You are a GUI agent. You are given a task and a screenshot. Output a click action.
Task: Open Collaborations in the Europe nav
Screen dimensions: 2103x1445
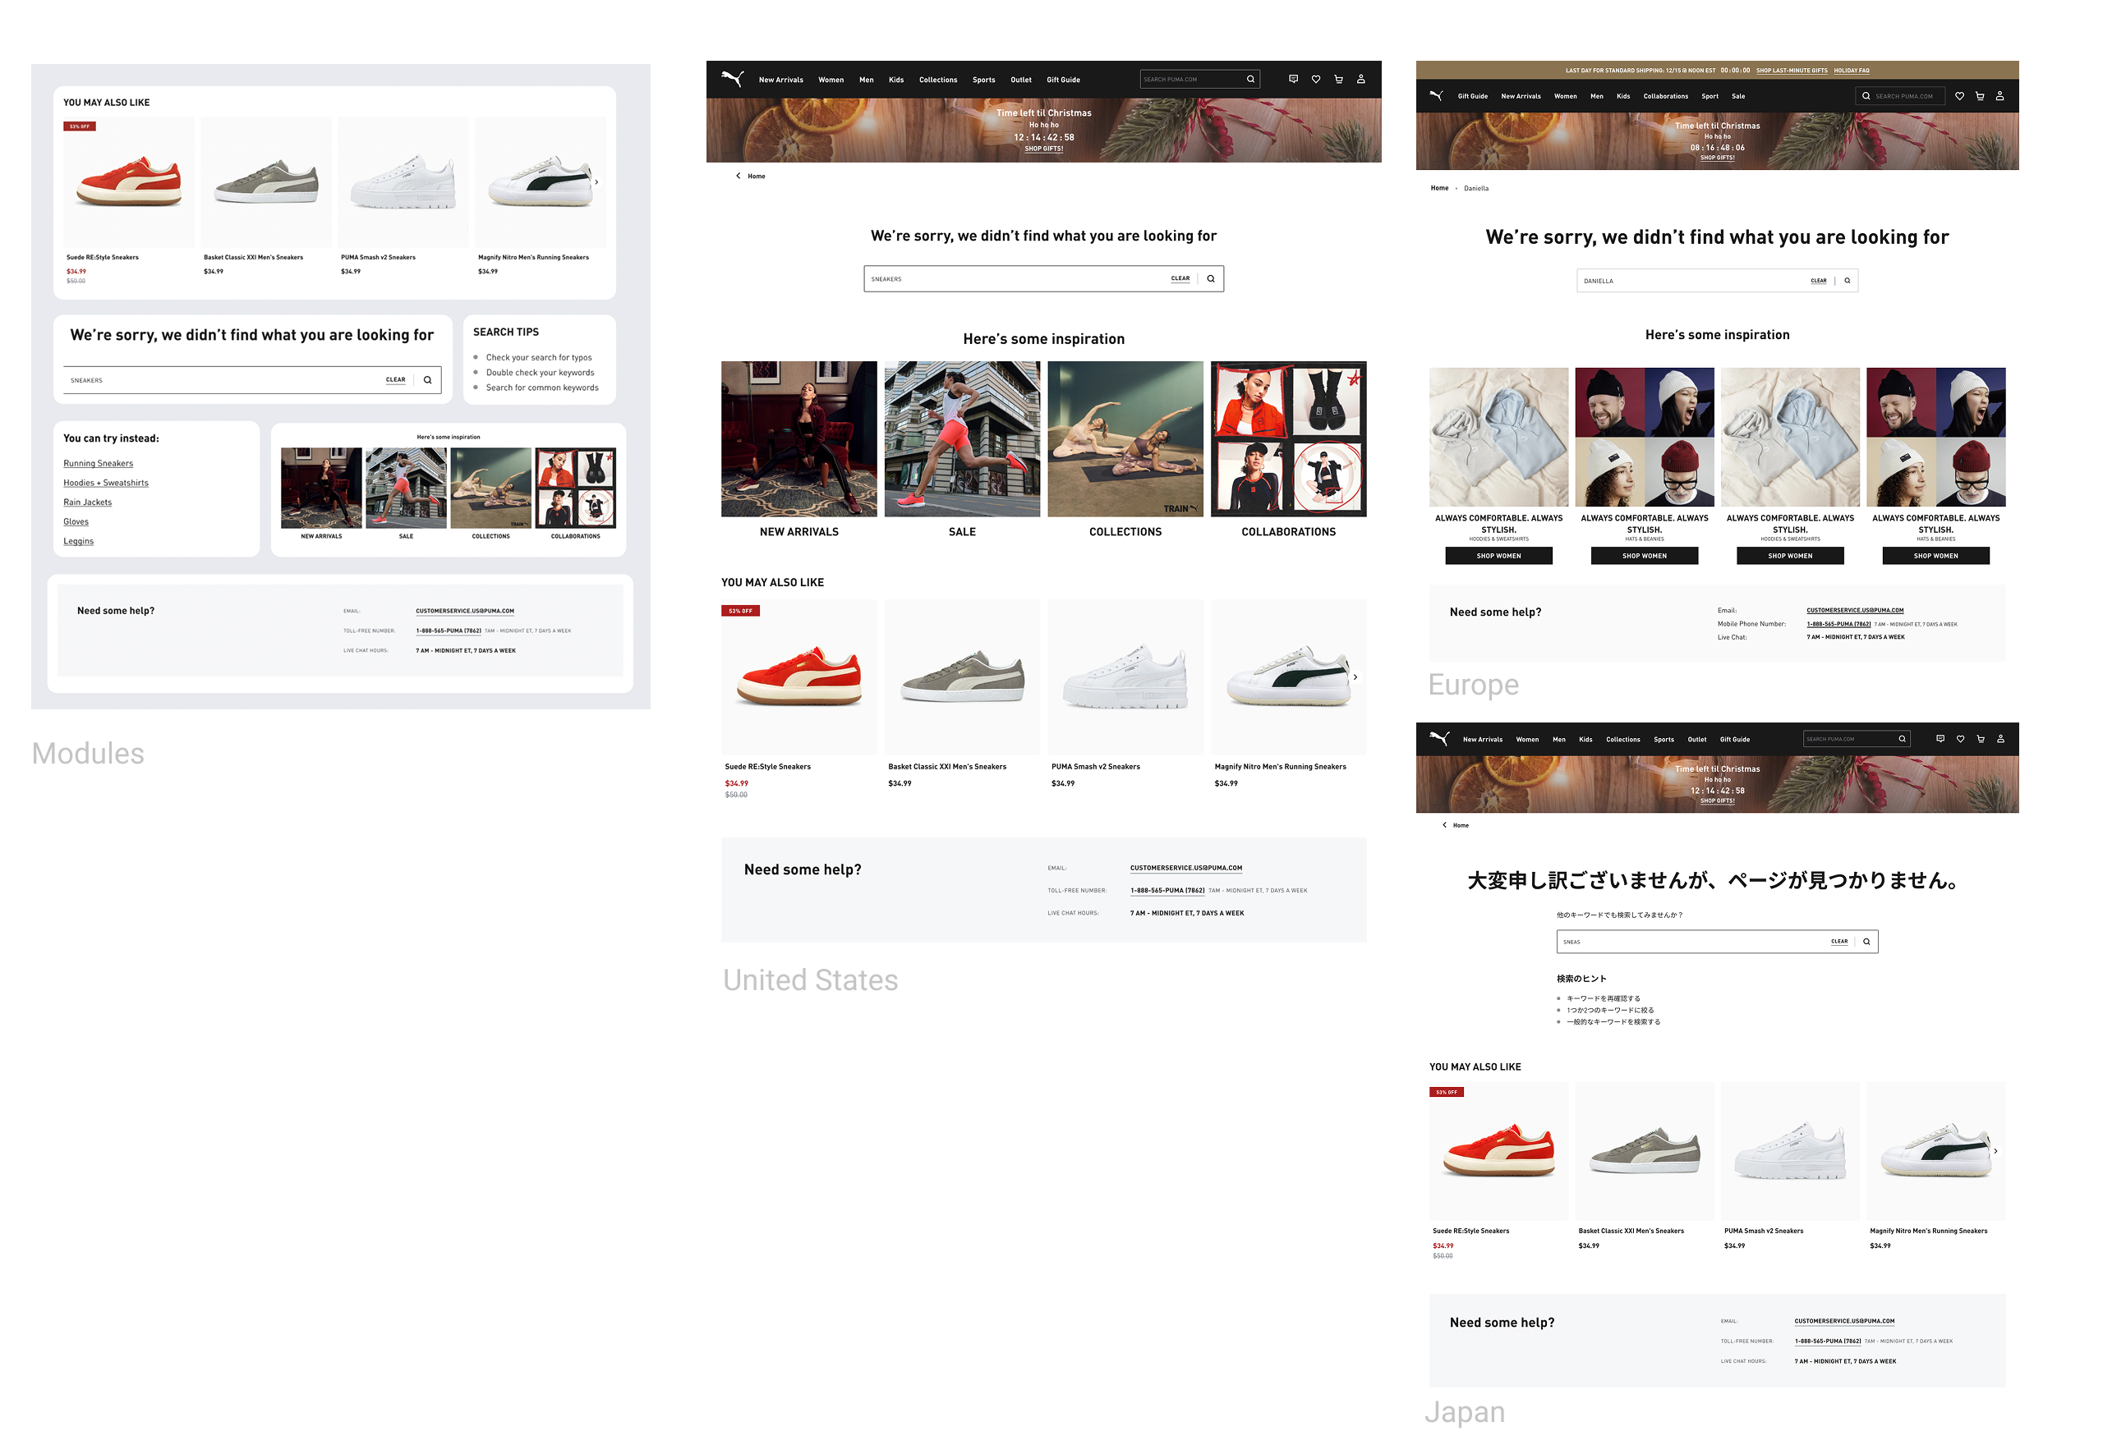tap(1665, 96)
